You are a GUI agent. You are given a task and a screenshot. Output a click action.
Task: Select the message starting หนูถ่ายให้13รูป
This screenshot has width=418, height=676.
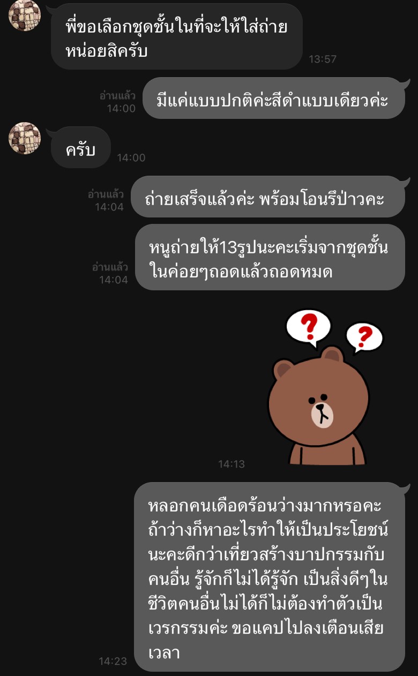coord(270,258)
